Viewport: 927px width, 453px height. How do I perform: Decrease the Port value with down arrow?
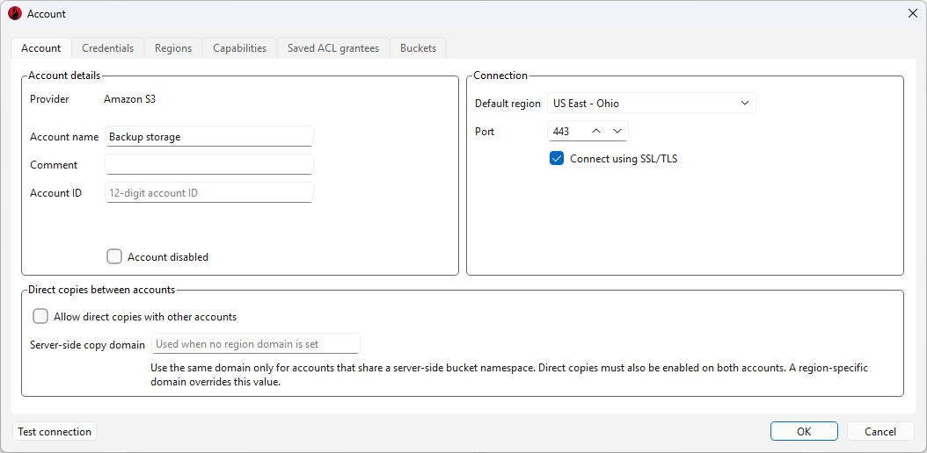coord(617,132)
